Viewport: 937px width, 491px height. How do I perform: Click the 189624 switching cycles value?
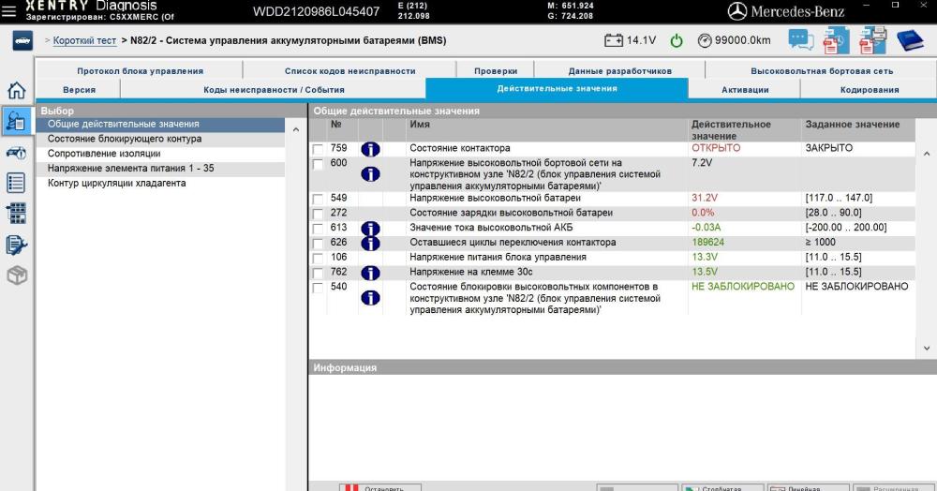[707, 243]
